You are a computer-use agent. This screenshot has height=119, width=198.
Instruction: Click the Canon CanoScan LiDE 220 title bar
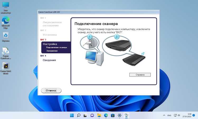[98, 12]
